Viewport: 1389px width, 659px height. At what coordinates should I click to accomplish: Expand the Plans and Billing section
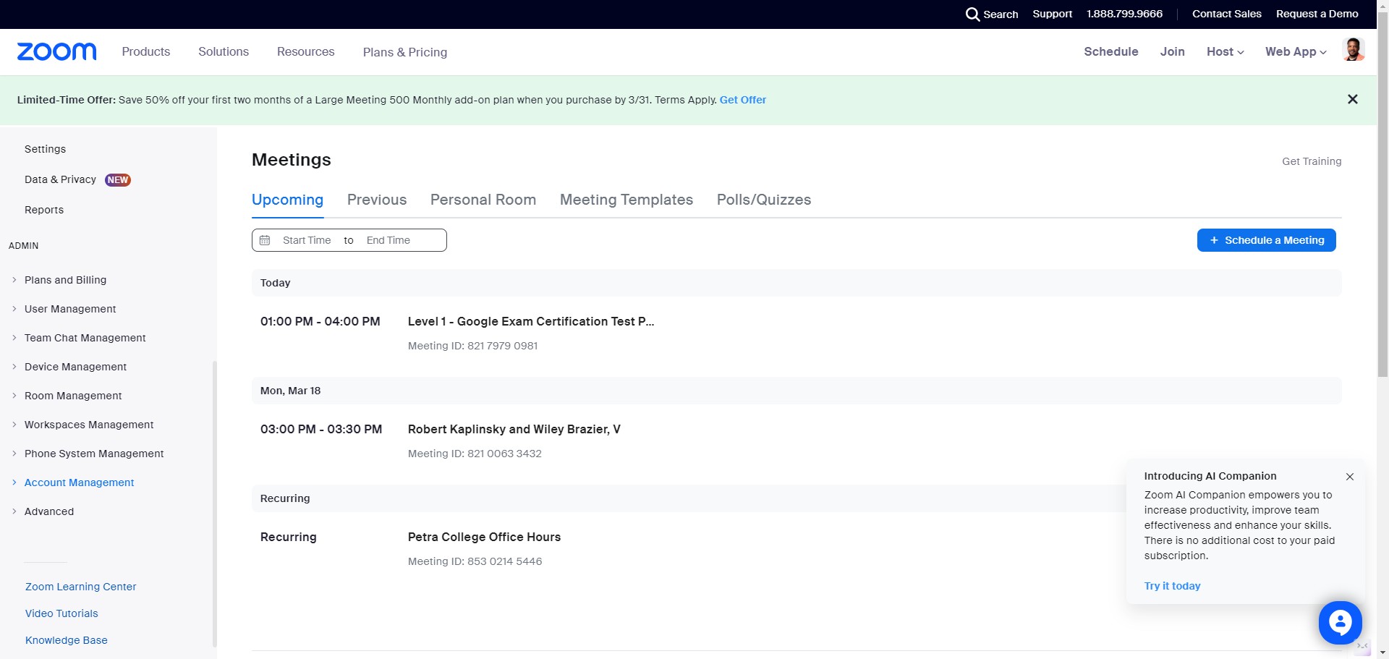coord(65,280)
